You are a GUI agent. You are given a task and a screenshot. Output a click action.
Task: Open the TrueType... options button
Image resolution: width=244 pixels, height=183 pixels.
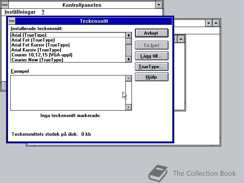[x=152, y=67]
